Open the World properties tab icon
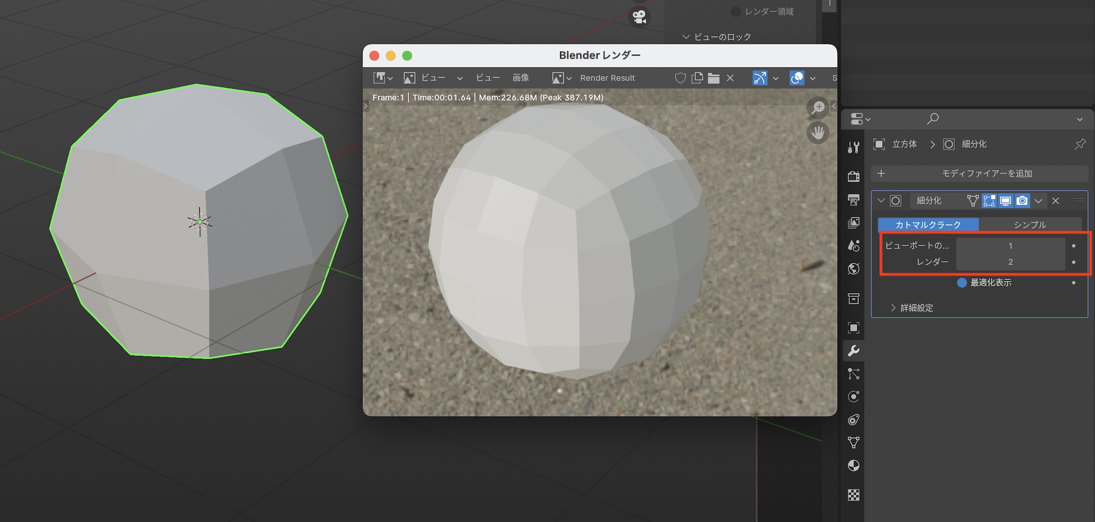The width and height of the screenshot is (1095, 522). tap(854, 269)
